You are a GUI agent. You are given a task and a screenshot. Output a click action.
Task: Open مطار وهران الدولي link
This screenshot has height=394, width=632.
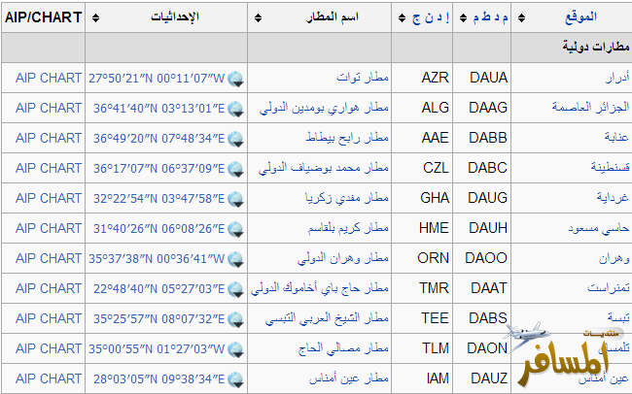[343, 258]
